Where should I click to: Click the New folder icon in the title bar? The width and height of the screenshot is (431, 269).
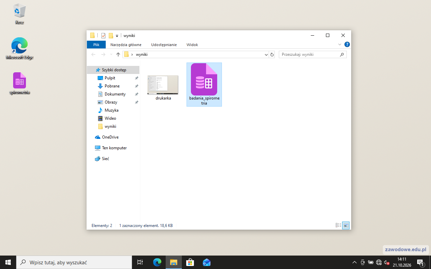tap(111, 36)
